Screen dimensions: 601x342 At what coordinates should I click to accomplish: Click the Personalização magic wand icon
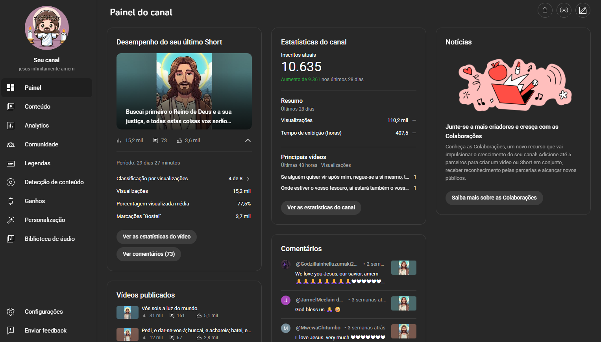point(11,220)
